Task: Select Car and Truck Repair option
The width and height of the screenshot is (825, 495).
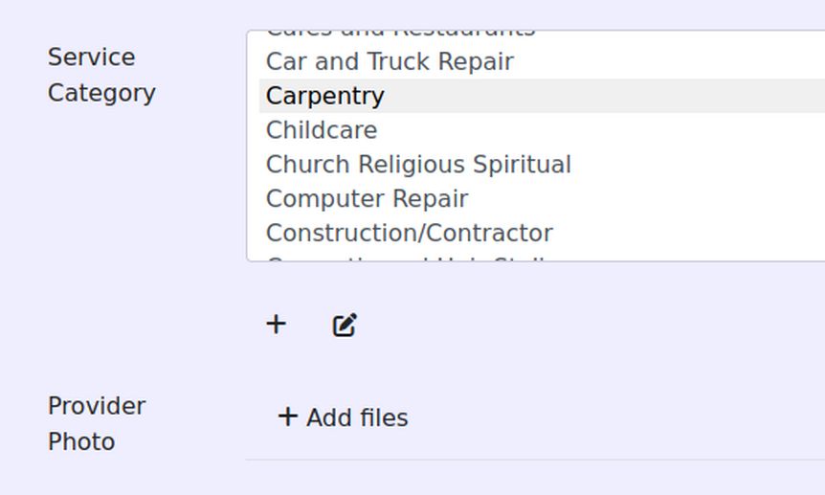Action: click(390, 61)
